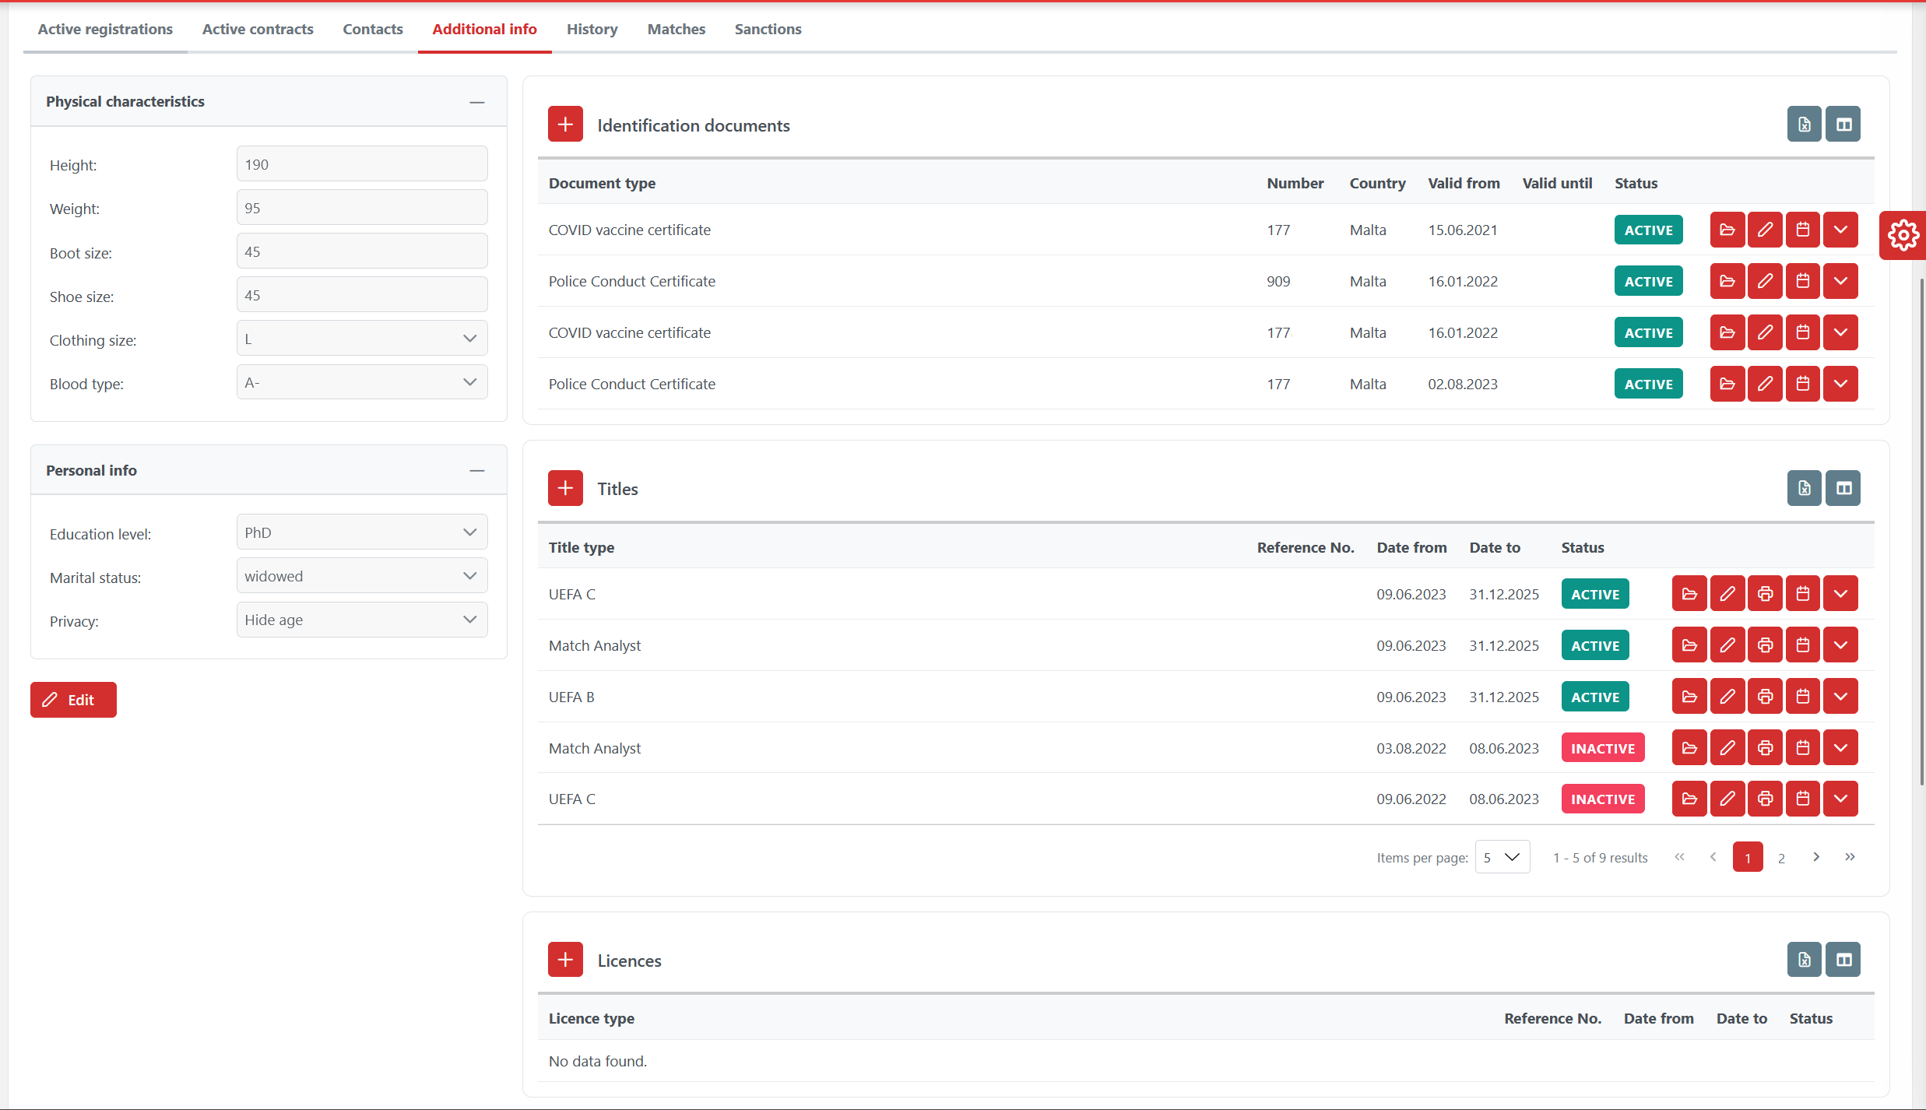This screenshot has height=1110, width=1926.
Task: Open the Blood type dropdown
Action: pyautogui.click(x=362, y=382)
